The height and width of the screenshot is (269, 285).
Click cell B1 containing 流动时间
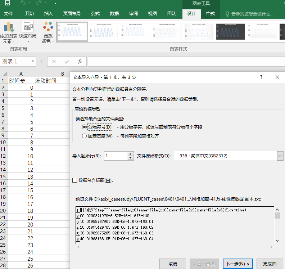[52, 81]
